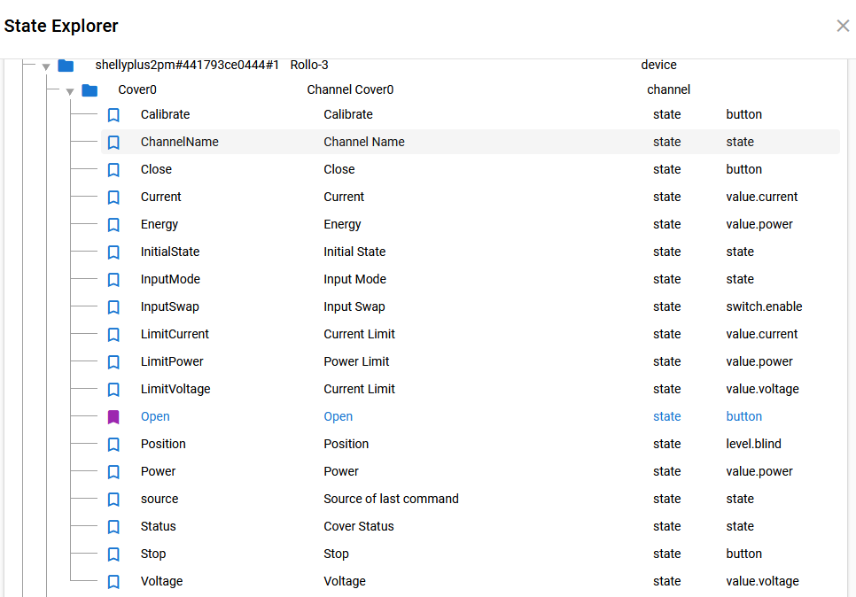Choose the LimitVoltage tree item
Screen dimensions: 856x597
[175, 389]
